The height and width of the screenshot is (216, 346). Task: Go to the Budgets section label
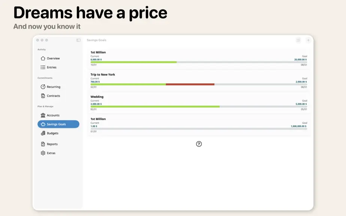pos(53,133)
